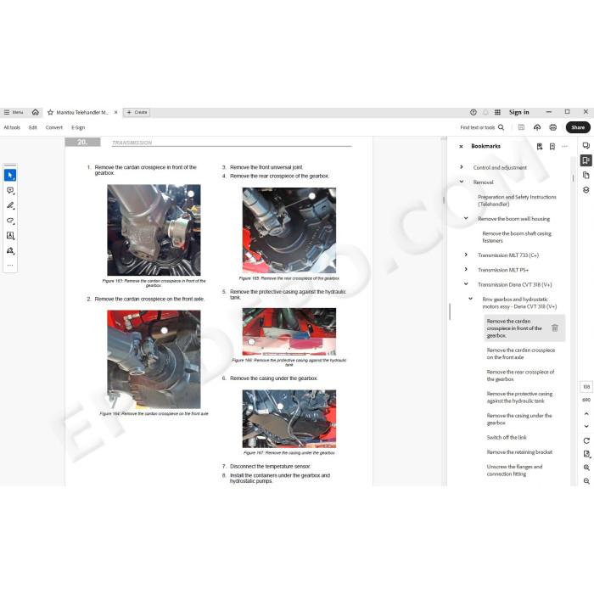Viewport: 594px width, 594px height.
Task: Open the E-Sign menu
Action: [x=78, y=127]
